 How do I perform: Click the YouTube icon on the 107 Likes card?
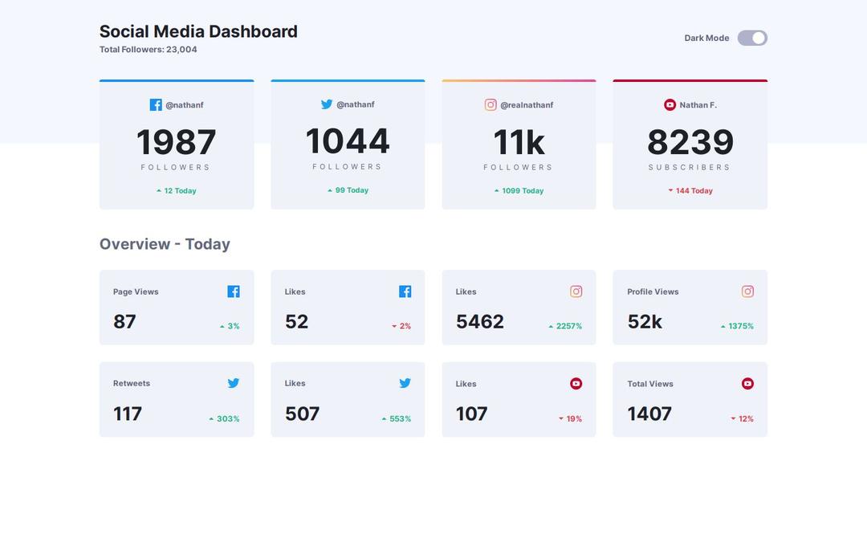coord(576,383)
